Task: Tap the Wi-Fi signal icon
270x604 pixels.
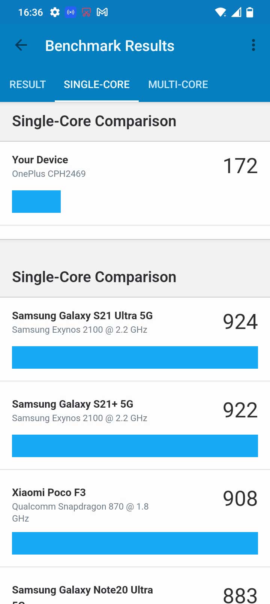Action: coord(220,12)
